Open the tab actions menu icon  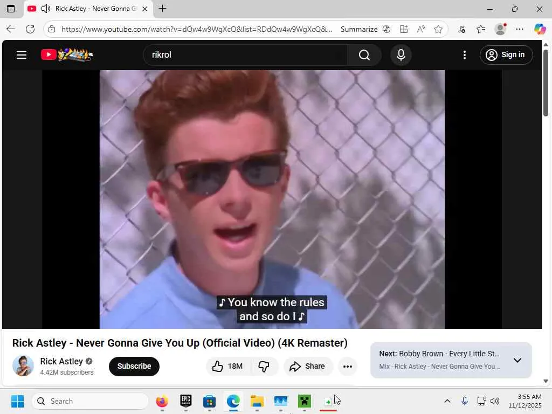click(x=11, y=9)
